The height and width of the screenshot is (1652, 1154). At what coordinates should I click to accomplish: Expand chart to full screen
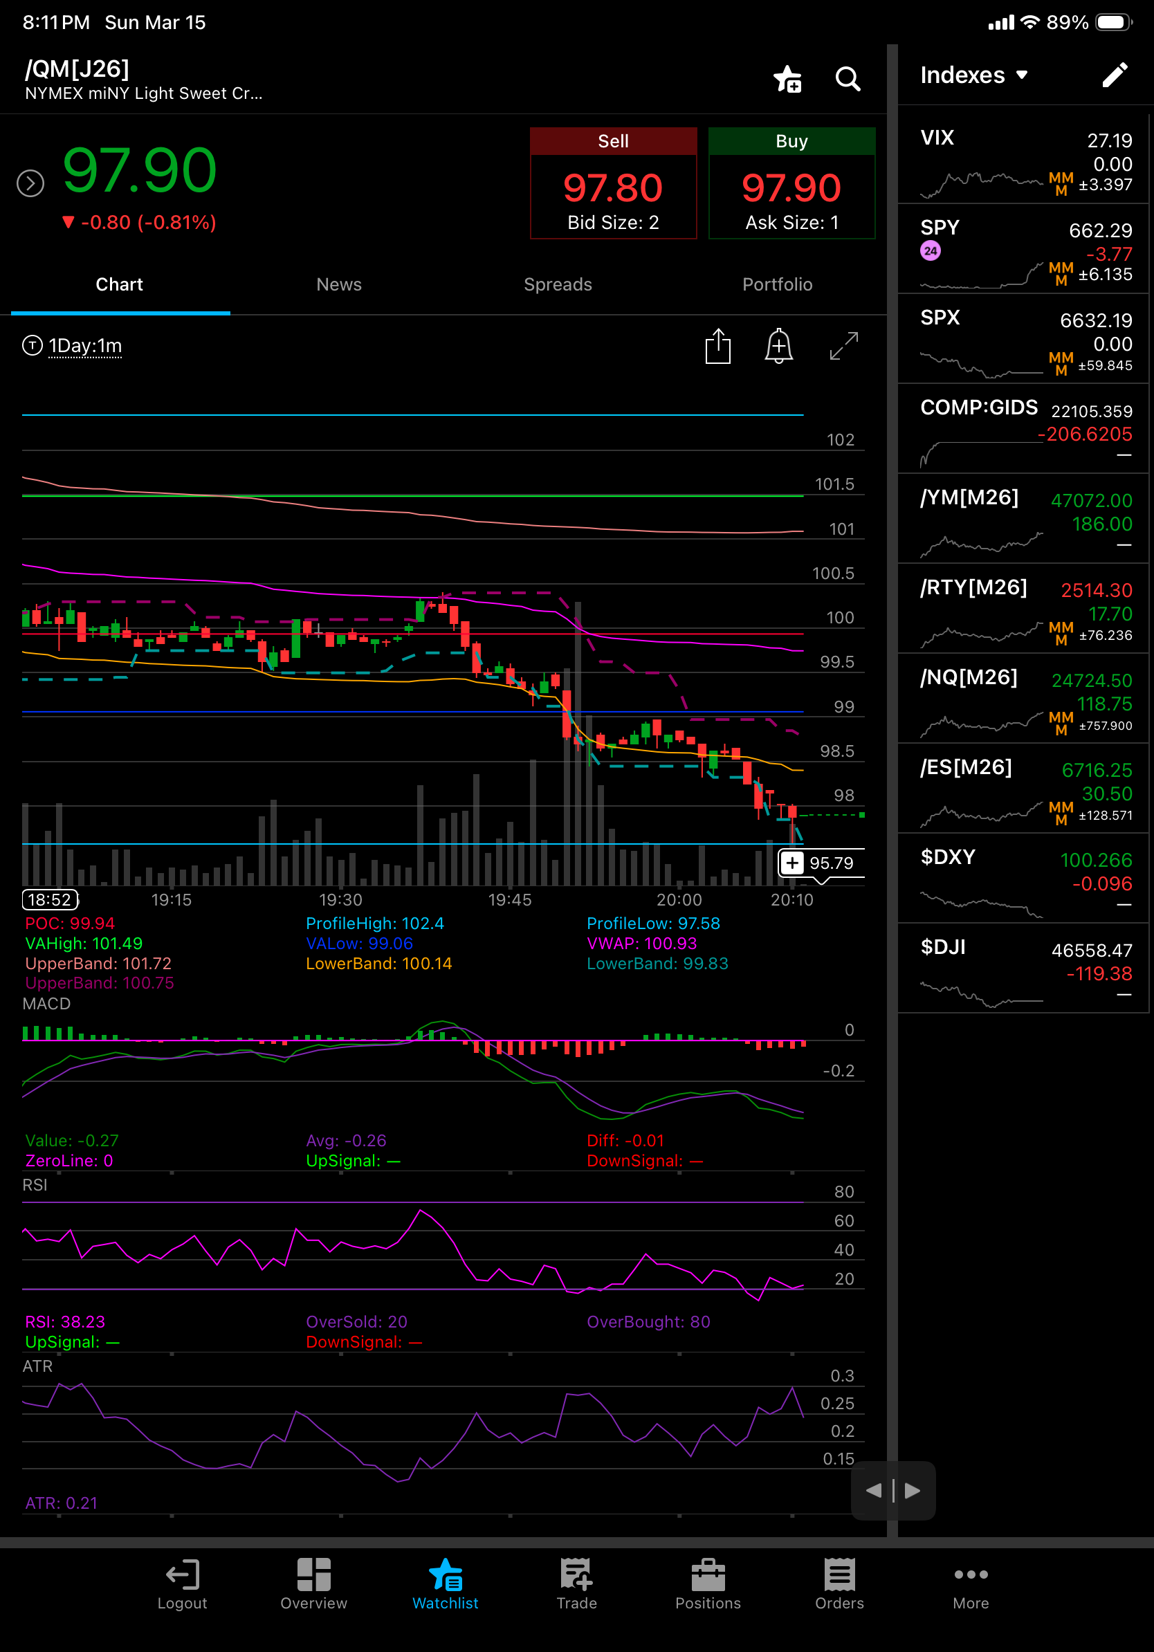tap(843, 346)
